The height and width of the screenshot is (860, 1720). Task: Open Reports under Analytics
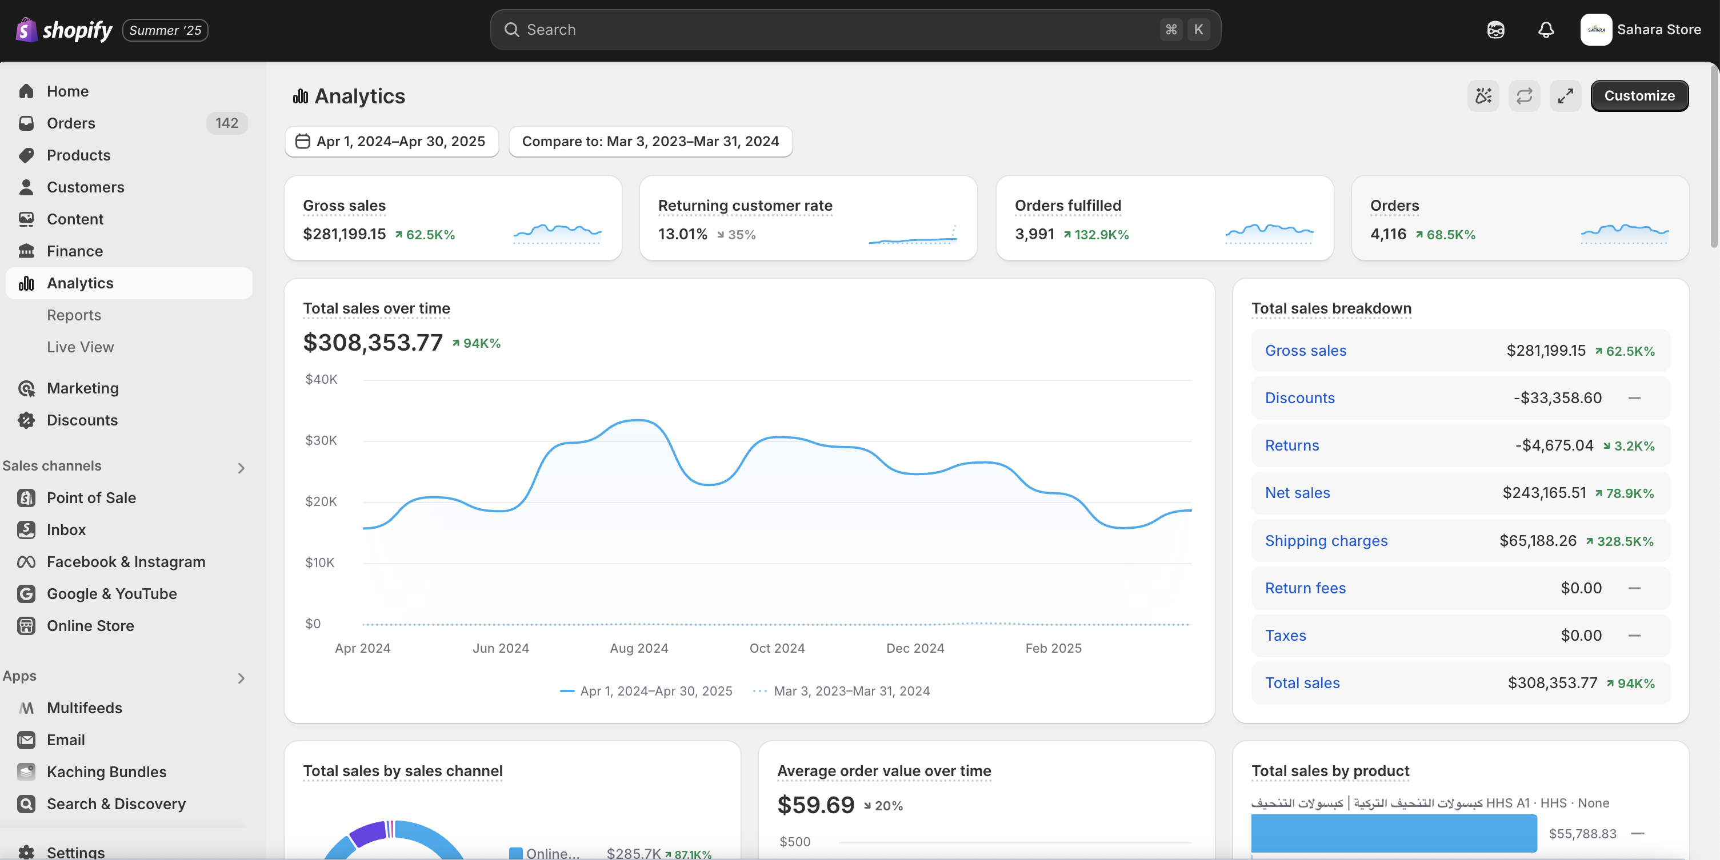point(74,316)
